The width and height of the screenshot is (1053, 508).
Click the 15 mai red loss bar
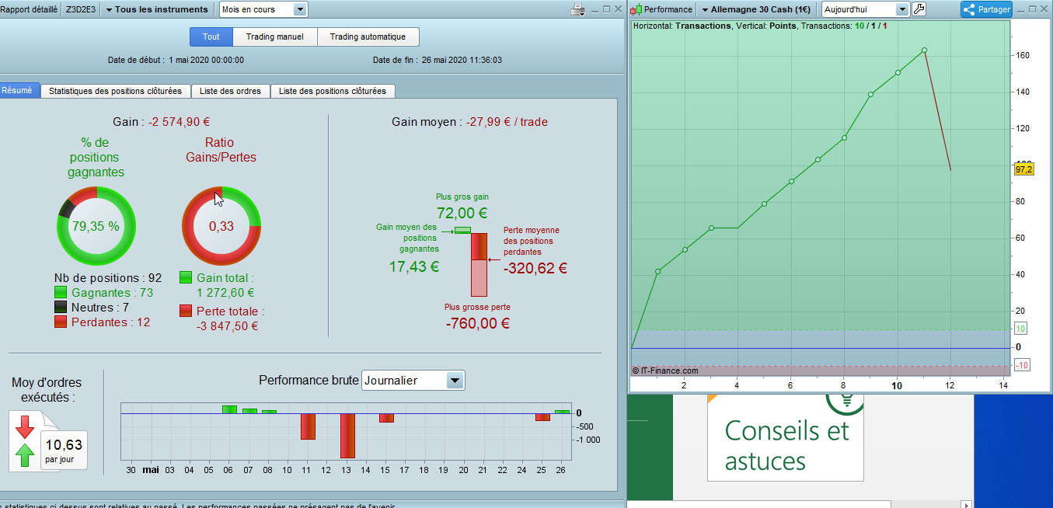click(x=386, y=418)
